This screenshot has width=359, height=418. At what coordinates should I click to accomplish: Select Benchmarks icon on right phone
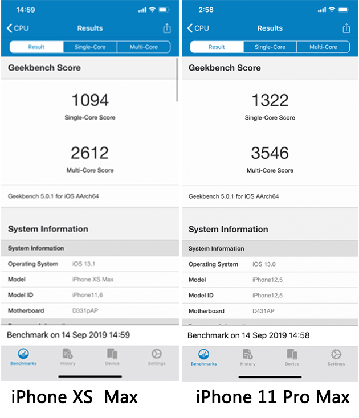click(204, 354)
